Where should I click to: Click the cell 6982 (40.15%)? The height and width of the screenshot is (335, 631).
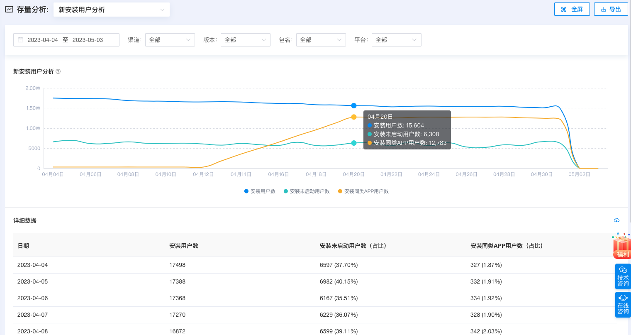point(339,281)
